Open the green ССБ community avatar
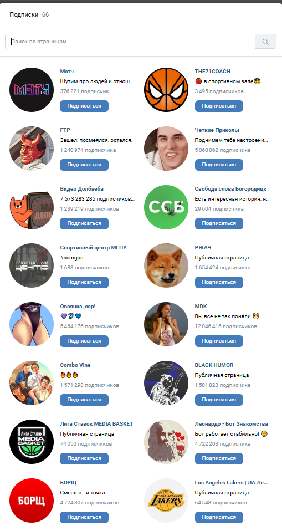 click(166, 207)
